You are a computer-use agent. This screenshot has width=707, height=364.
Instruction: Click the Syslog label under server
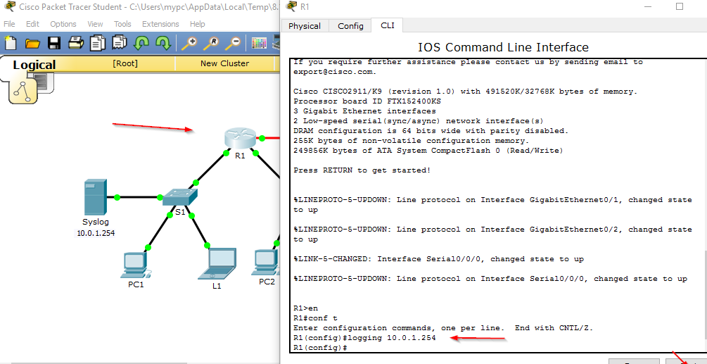click(x=96, y=222)
